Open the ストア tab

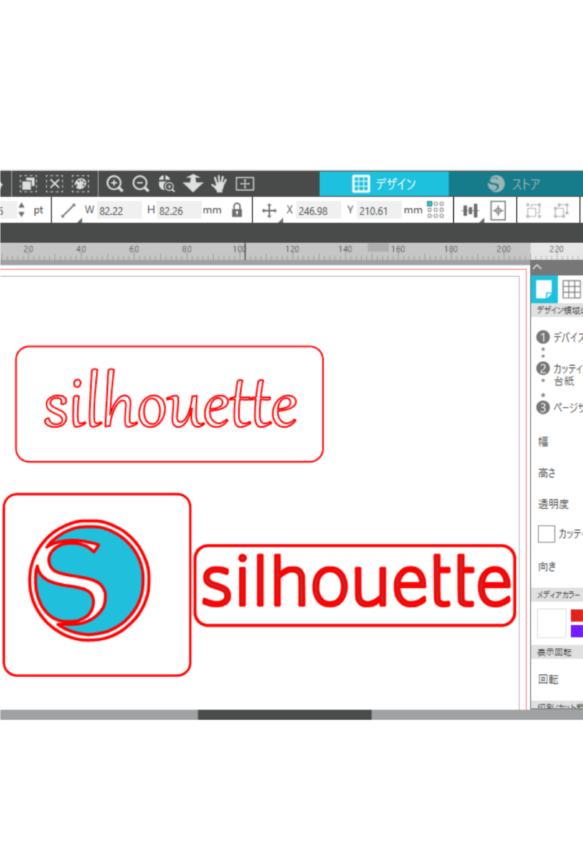click(515, 184)
